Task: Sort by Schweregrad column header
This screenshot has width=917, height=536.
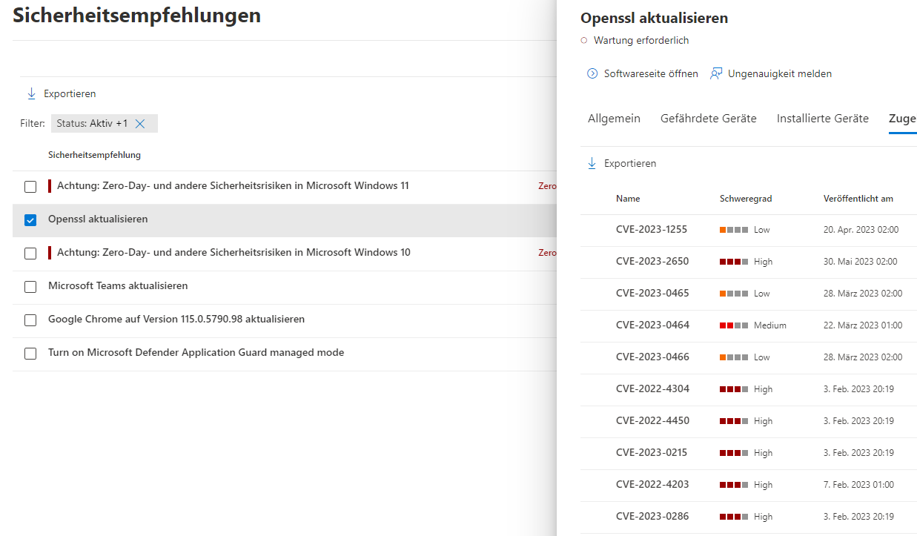Action: click(x=746, y=199)
